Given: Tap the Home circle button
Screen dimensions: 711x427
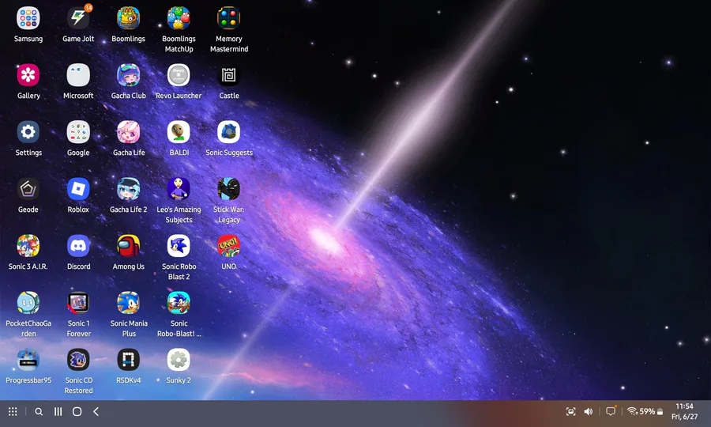Looking at the screenshot, I should click(x=77, y=411).
